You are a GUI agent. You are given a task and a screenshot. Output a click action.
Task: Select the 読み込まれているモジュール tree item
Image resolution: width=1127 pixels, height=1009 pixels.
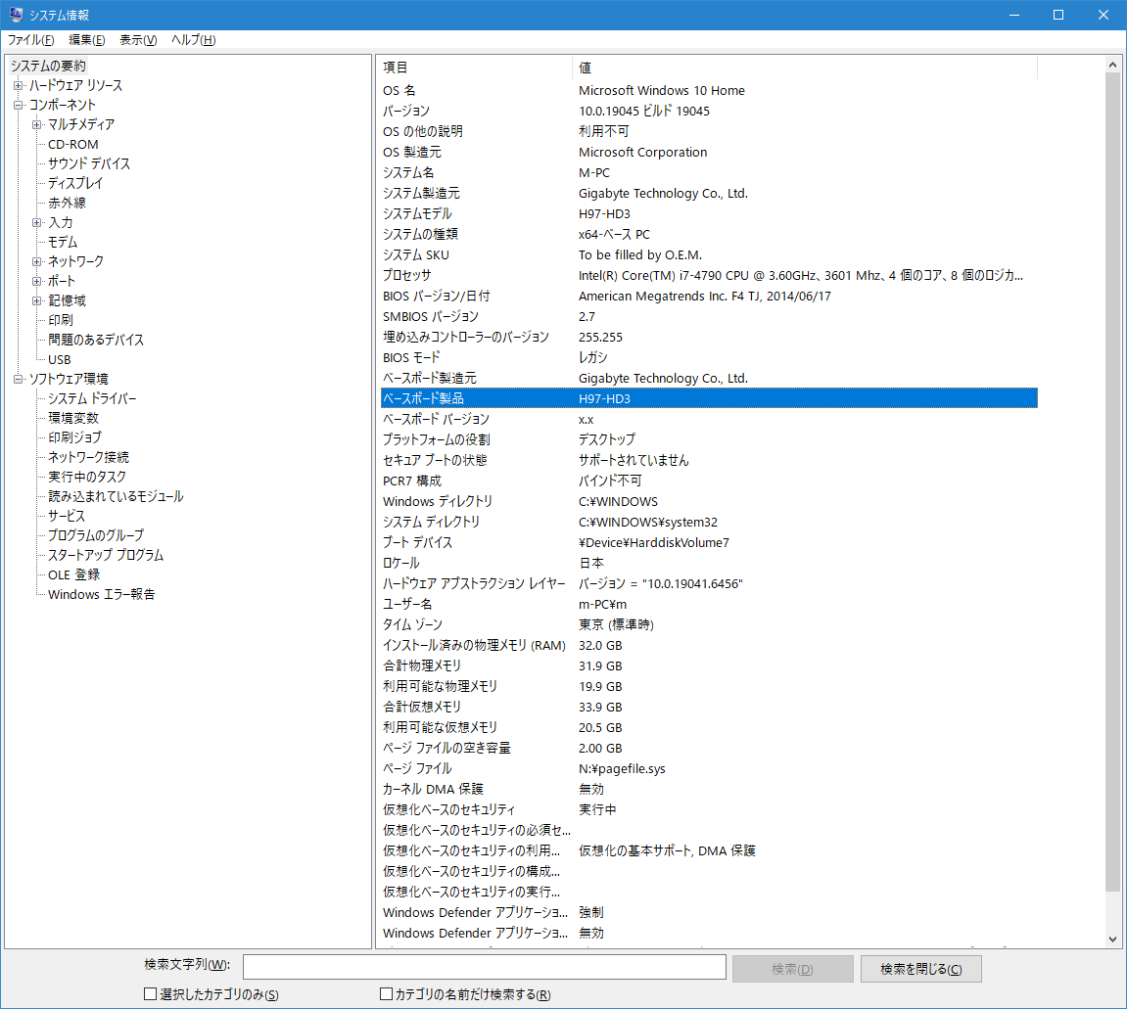(116, 496)
